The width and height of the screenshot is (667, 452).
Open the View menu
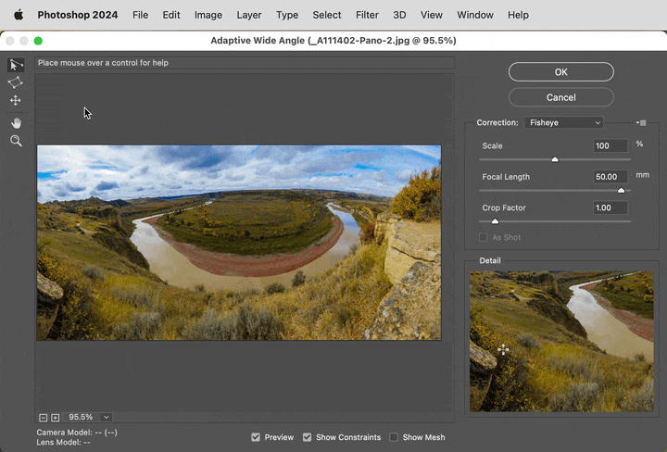(432, 16)
